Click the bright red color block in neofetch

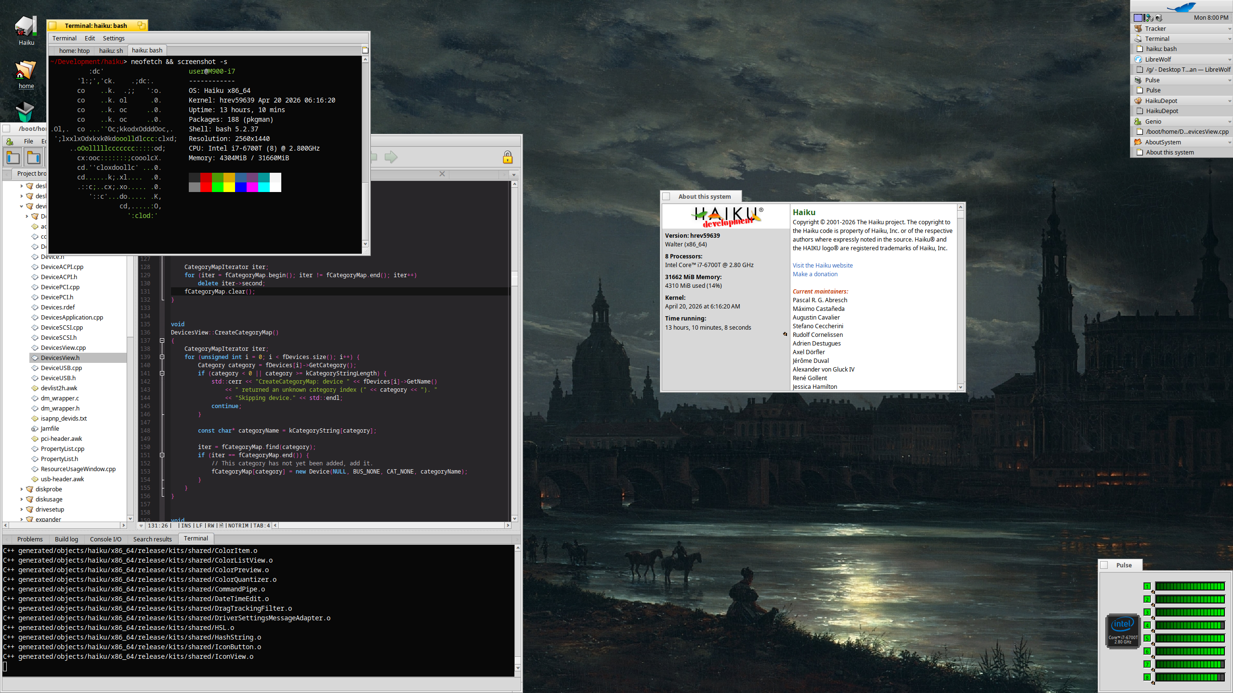pyautogui.click(x=206, y=187)
